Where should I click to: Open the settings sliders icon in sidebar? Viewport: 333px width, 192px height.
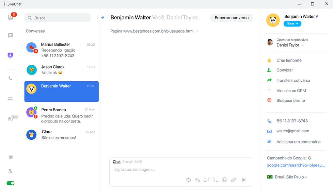coord(11,171)
